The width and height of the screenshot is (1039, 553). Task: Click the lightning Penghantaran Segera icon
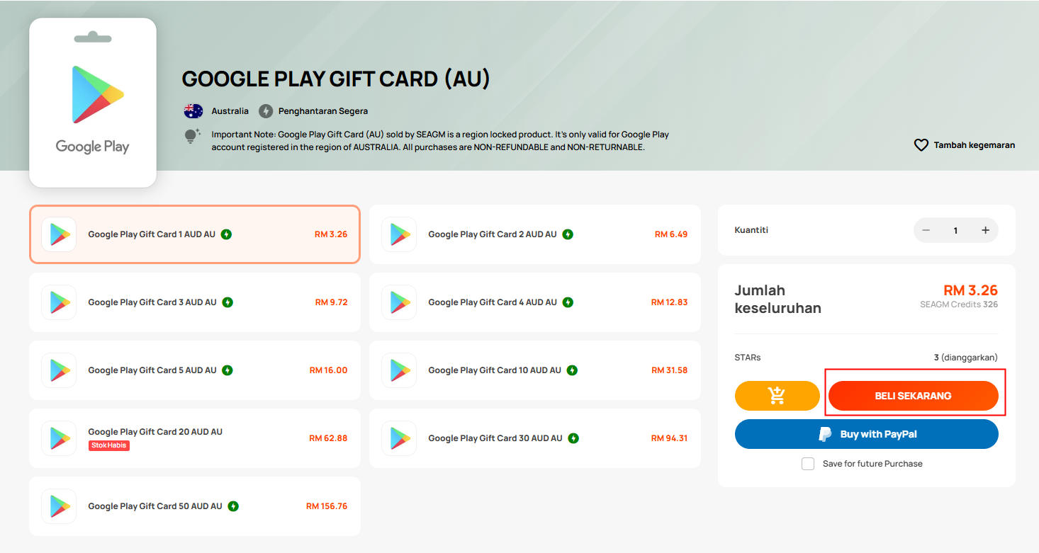click(x=266, y=111)
